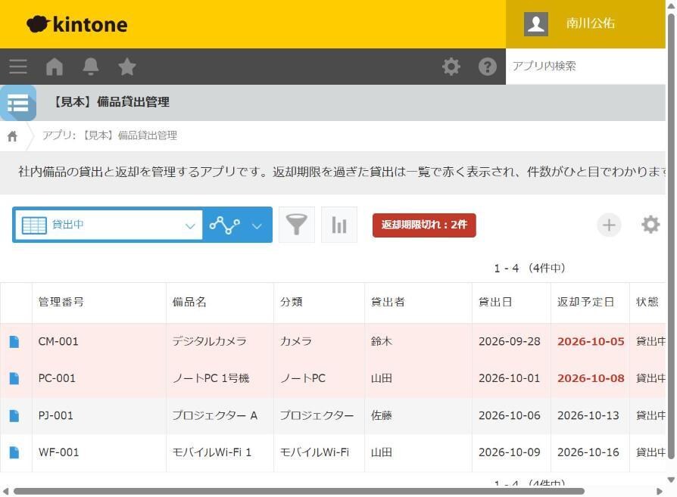This screenshot has height=497, width=677.
Task: Open record details for WF-001
Action: point(14,452)
